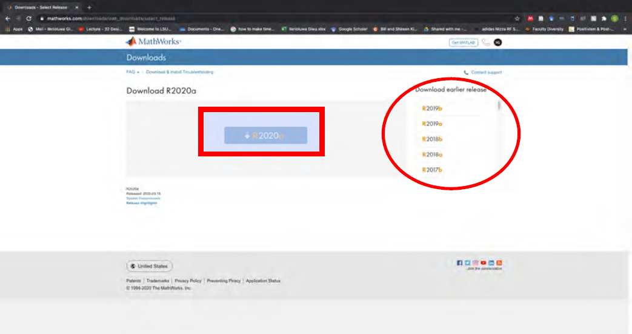Reload the page using browser refresh icon
Screen dimensions: 632x334
28,19
